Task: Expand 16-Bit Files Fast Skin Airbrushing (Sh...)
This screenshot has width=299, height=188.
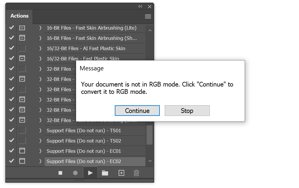Action: (x=40, y=38)
